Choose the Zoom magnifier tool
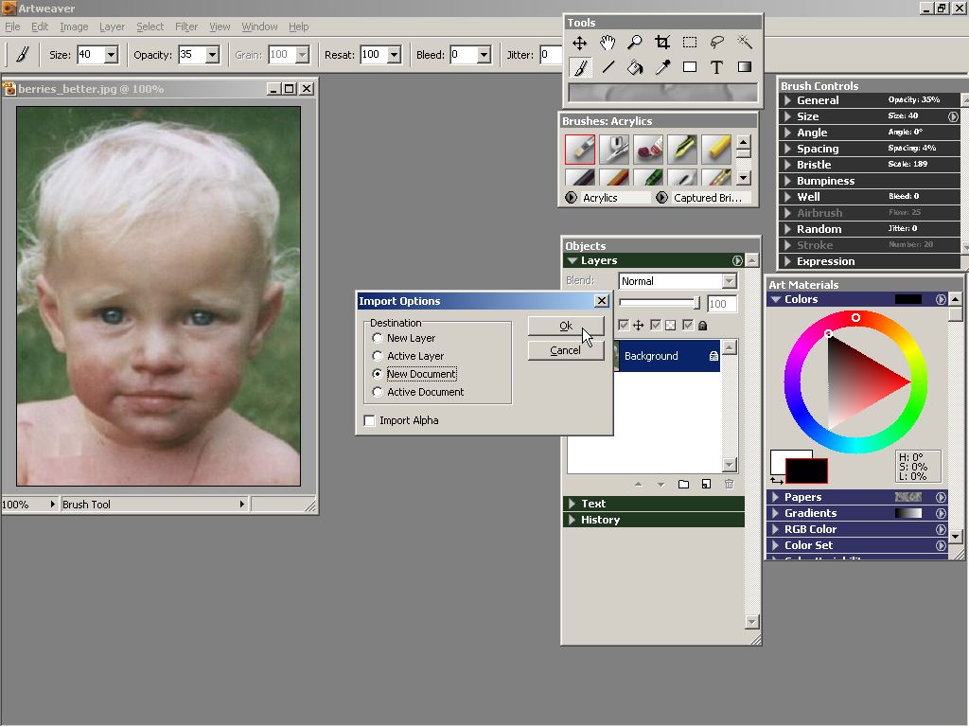 coord(635,43)
